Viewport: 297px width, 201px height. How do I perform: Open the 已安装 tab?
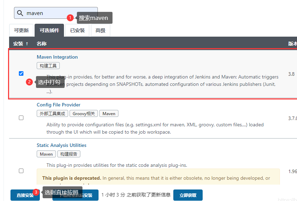(77, 30)
